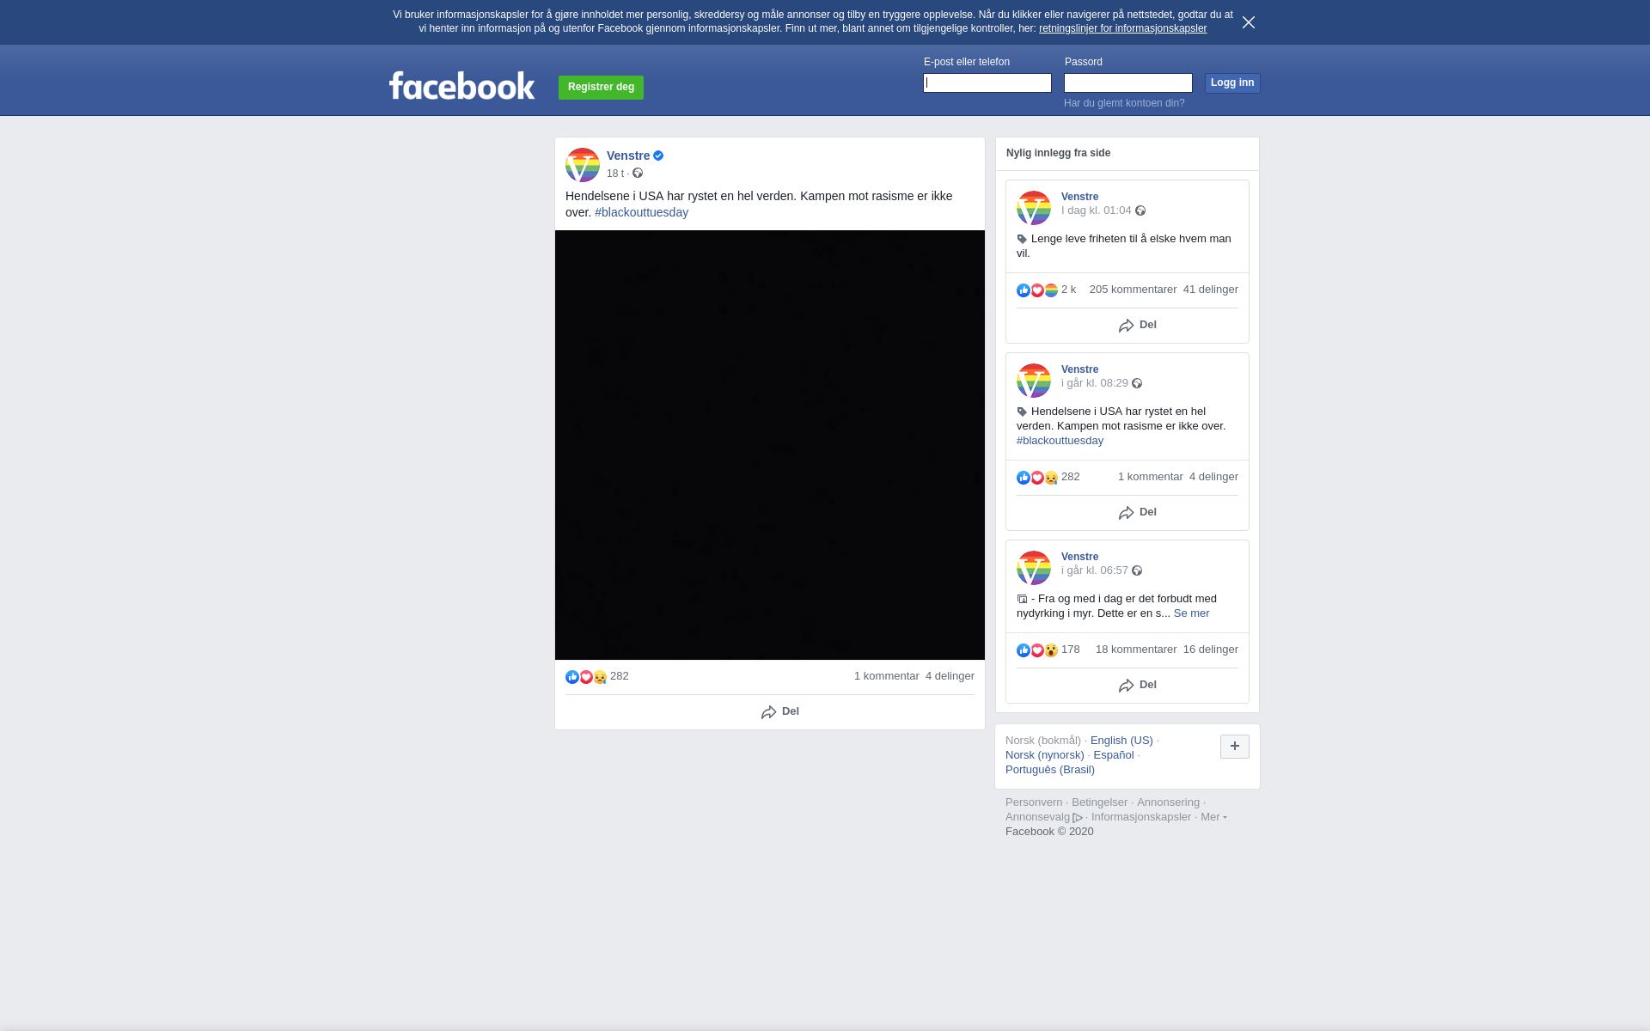Viewport: 1650px width, 1031px height.
Task: Open 'retningslinjer for informasjonskapsler' link
Action: click(x=1122, y=28)
